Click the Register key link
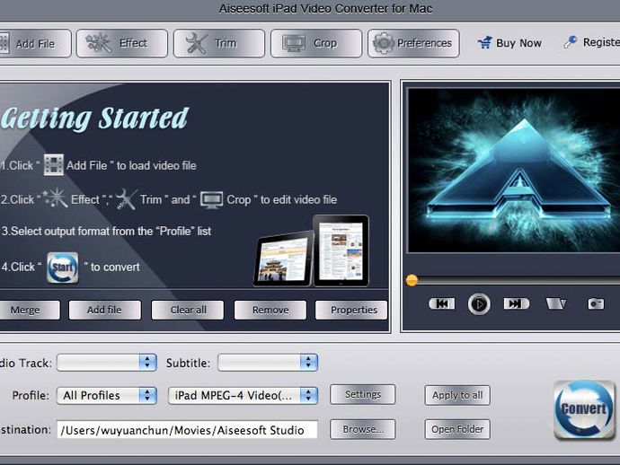 click(591, 42)
